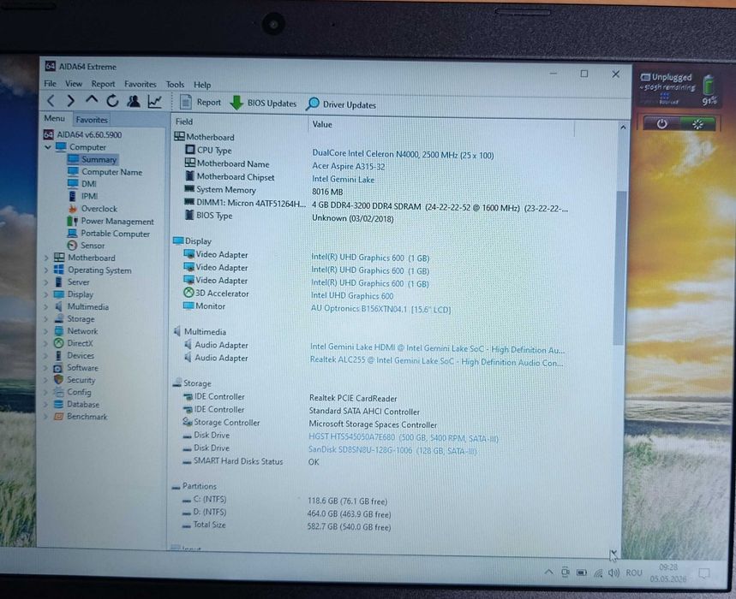Click the Benchmark icon in tree
The width and height of the screenshot is (736, 599).
point(58,416)
